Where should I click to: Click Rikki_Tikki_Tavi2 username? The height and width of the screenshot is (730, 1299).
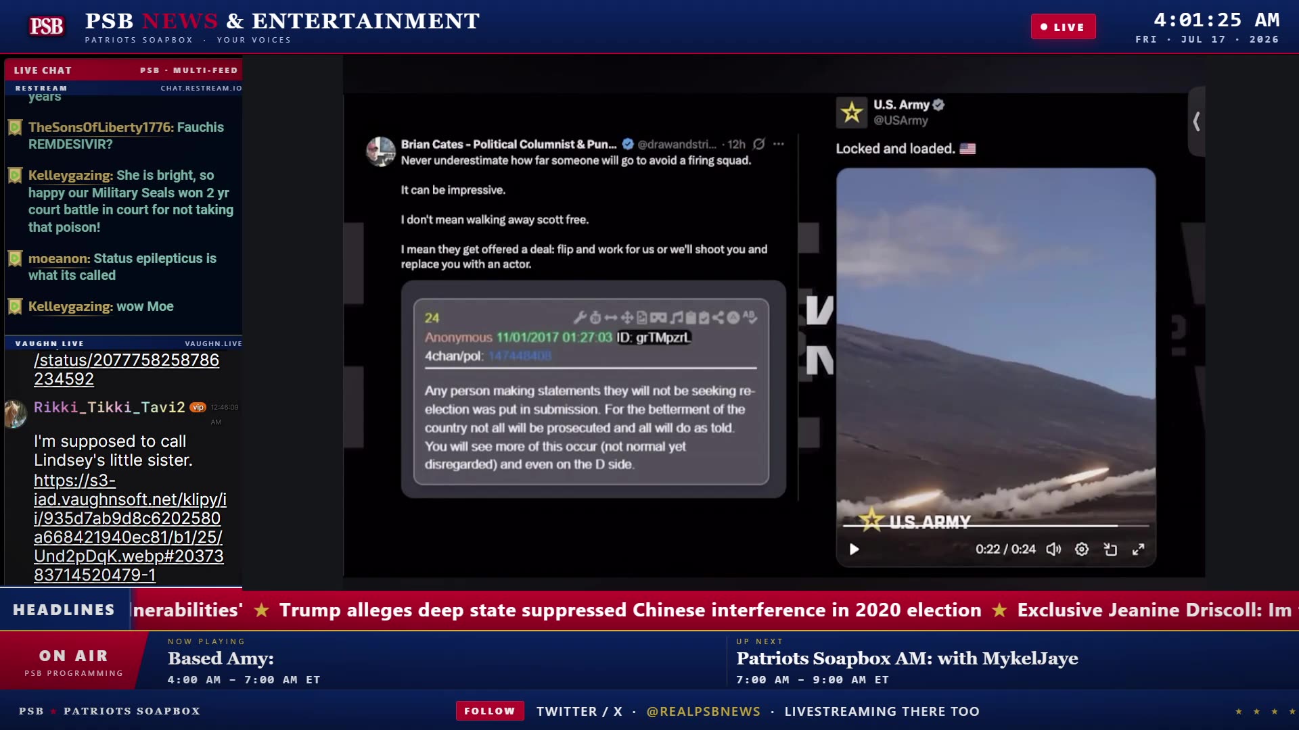[x=110, y=407]
